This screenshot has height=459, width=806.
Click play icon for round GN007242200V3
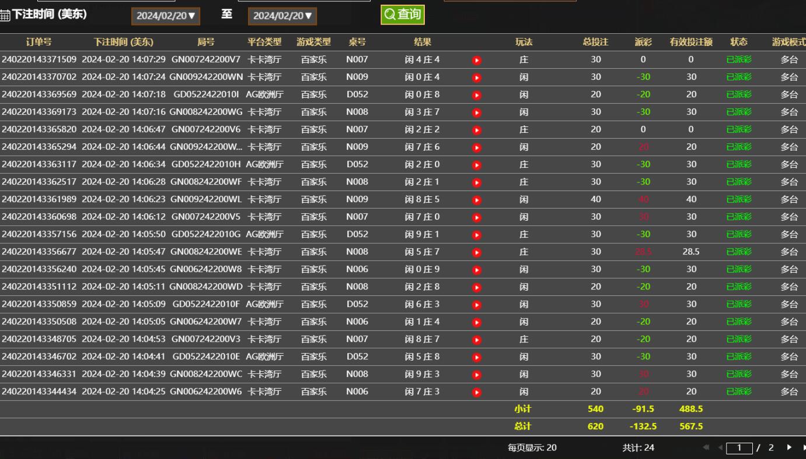point(477,340)
